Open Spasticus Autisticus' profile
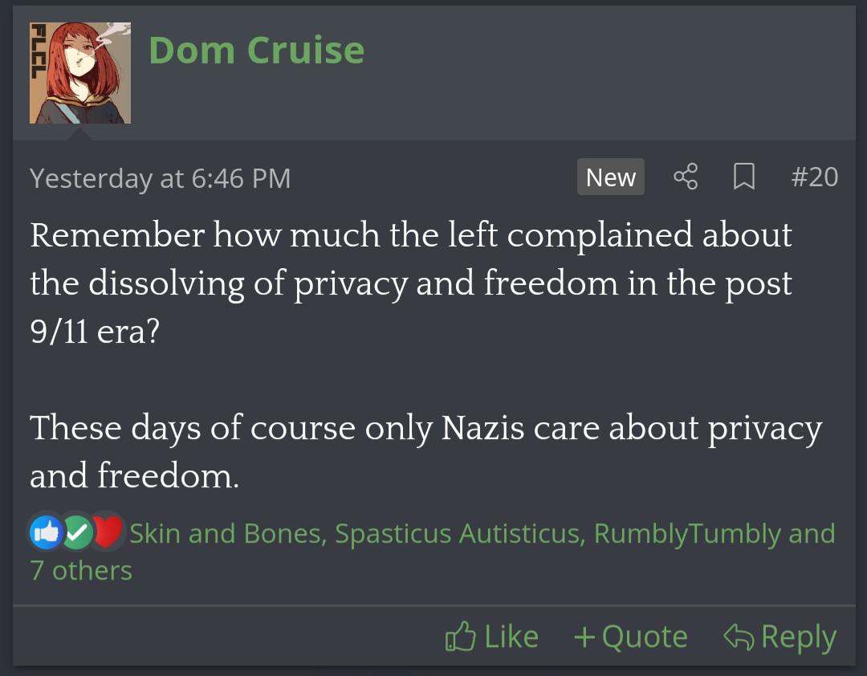The image size is (867, 676). pos(458,533)
